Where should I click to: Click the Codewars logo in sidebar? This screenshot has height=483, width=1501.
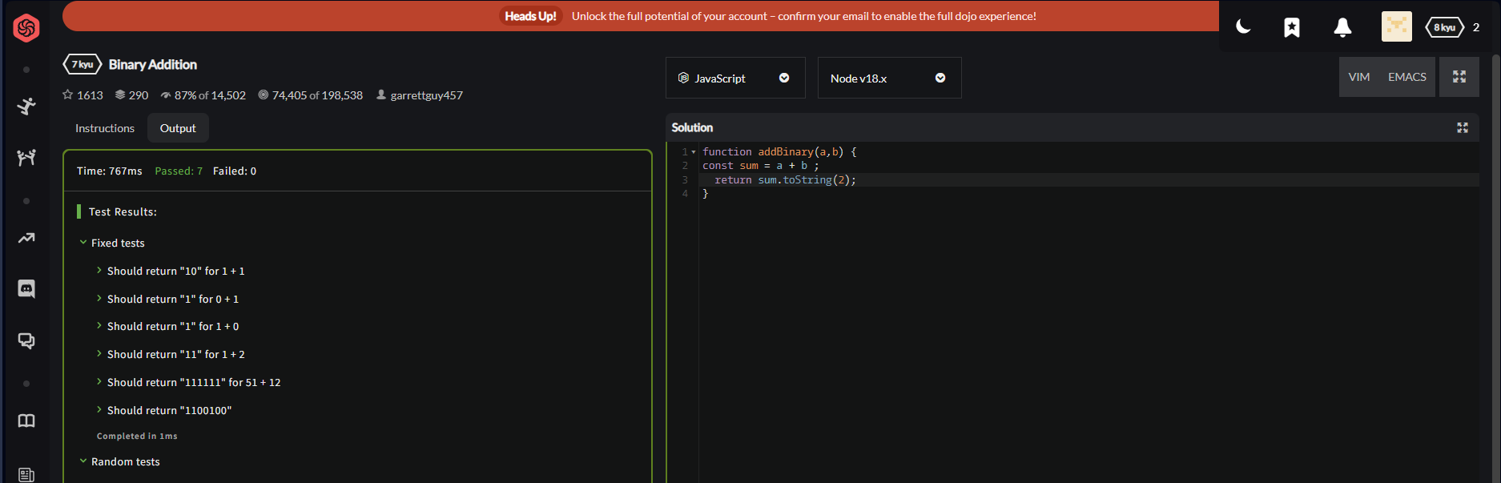tap(26, 28)
